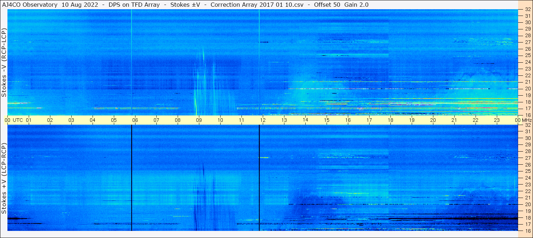Click the 32 MHz tick of upper spectrogram
The image size is (533, 238).
pyautogui.click(x=527, y=9)
